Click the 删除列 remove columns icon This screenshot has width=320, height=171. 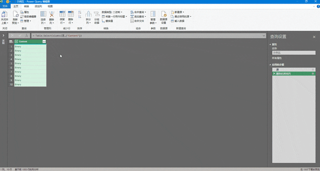[51, 15]
